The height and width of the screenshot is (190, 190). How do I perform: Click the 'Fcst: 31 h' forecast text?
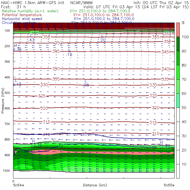pos(13,7)
